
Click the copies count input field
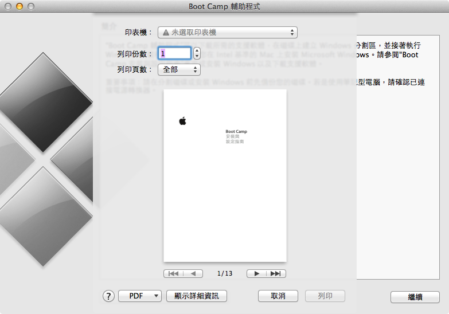point(174,53)
